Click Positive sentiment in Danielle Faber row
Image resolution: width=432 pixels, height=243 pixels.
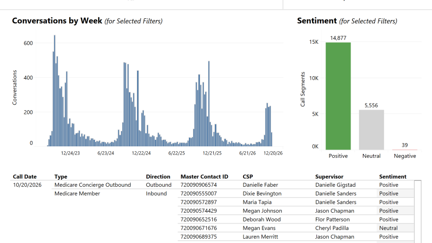click(x=388, y=185)
